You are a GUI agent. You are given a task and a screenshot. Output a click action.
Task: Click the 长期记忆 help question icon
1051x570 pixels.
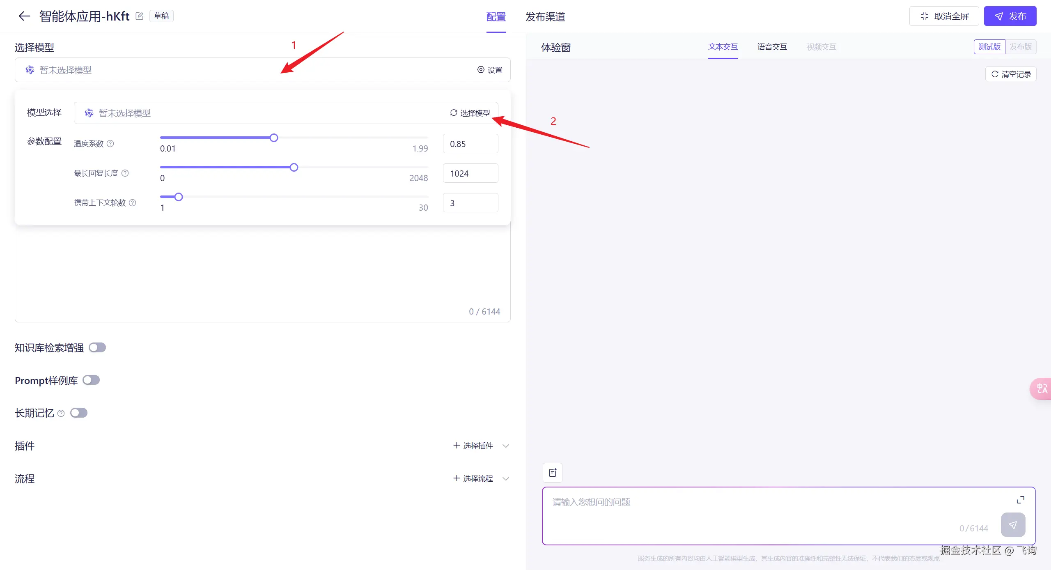[61, 413]
